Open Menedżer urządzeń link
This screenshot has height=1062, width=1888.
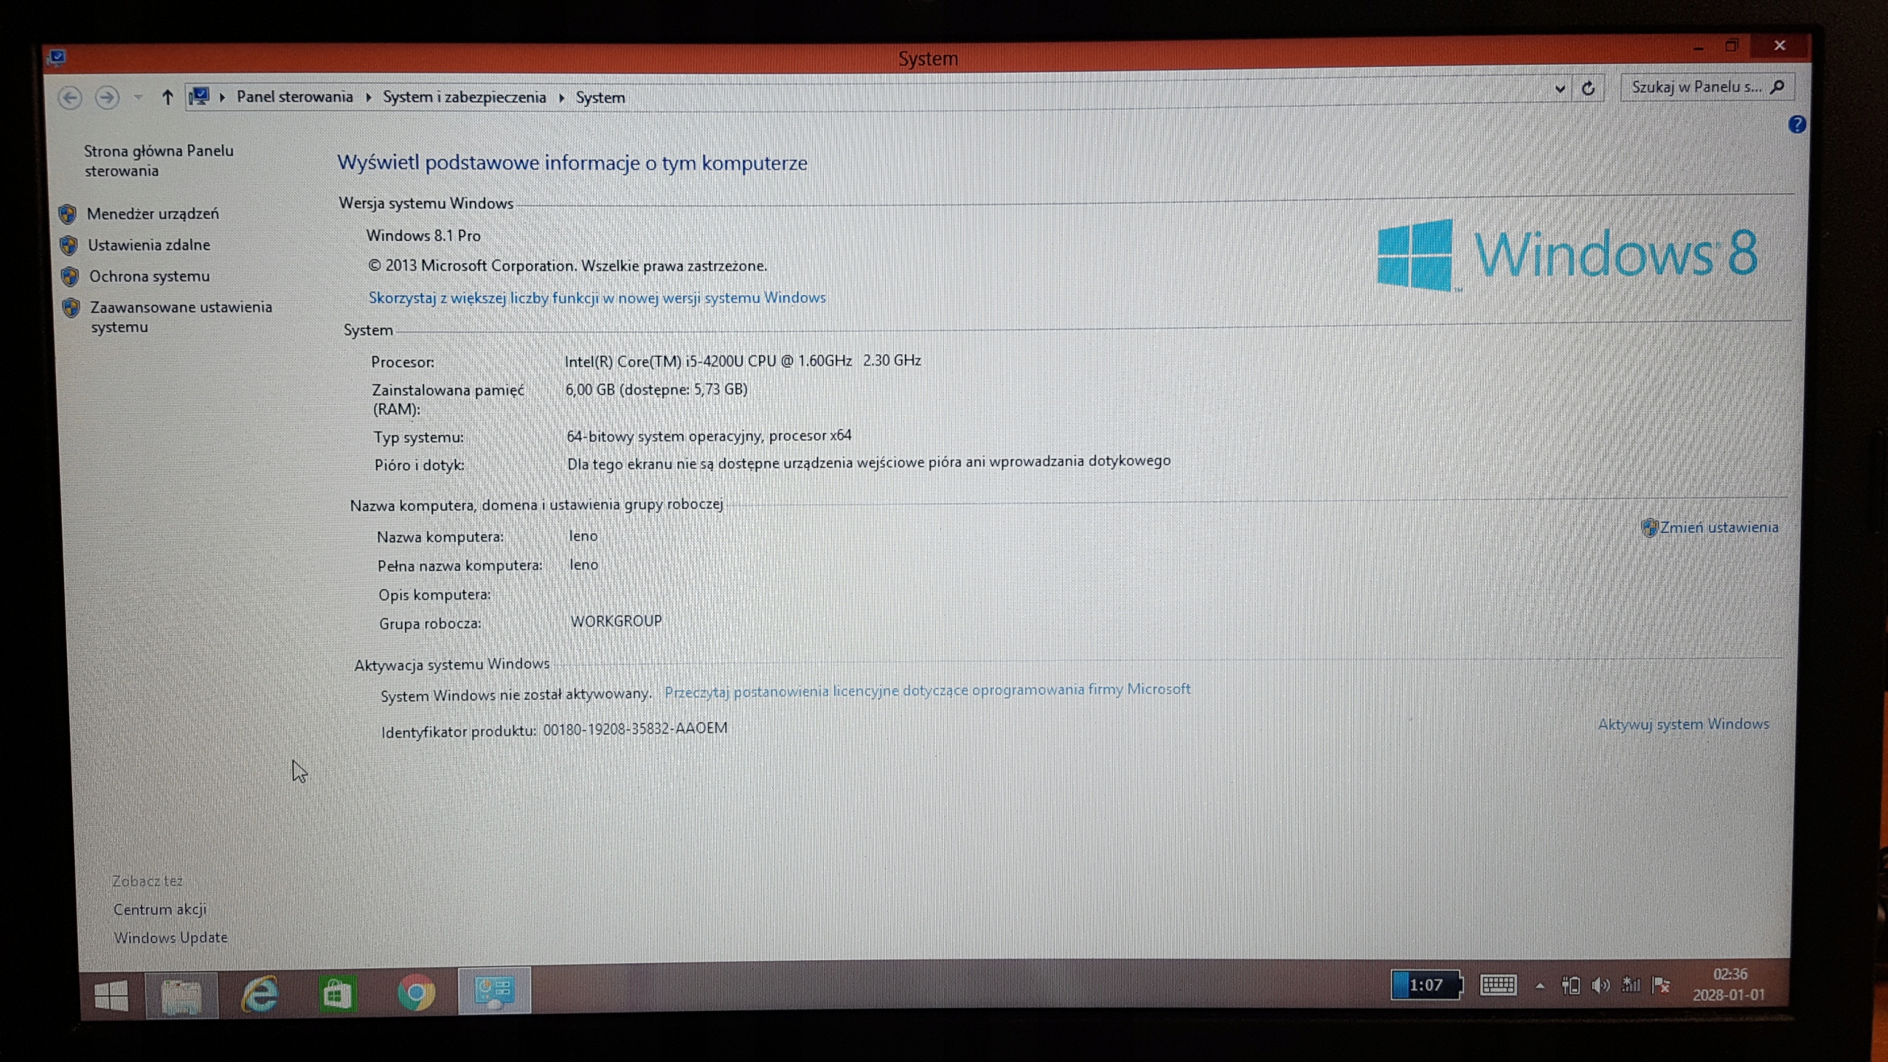click(x=153, y=214)
